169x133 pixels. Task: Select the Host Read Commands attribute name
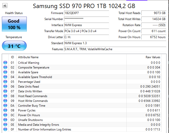33,96
